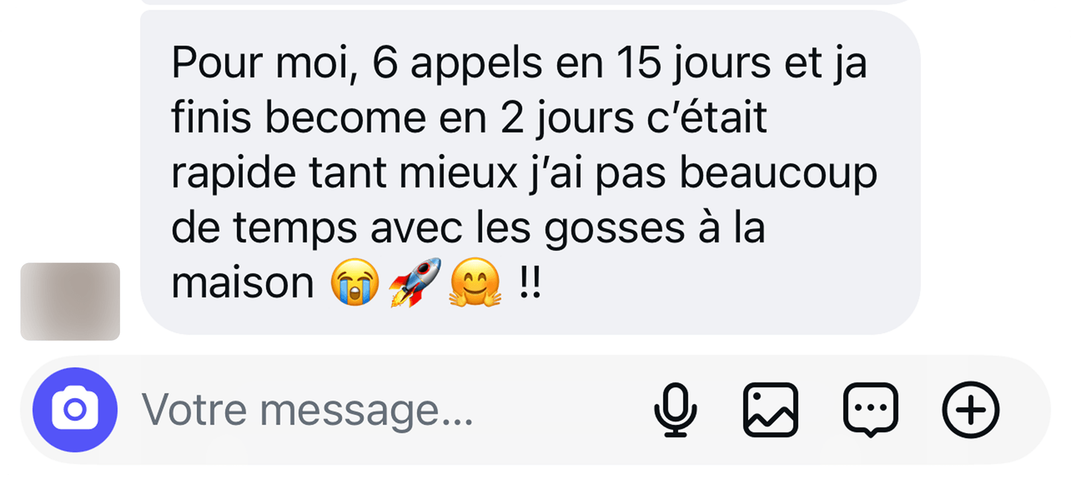Viewport: 1071px width, 490px height.
Task: Open the sender's blurred profile avatar
Action: [x=70, y=301]
